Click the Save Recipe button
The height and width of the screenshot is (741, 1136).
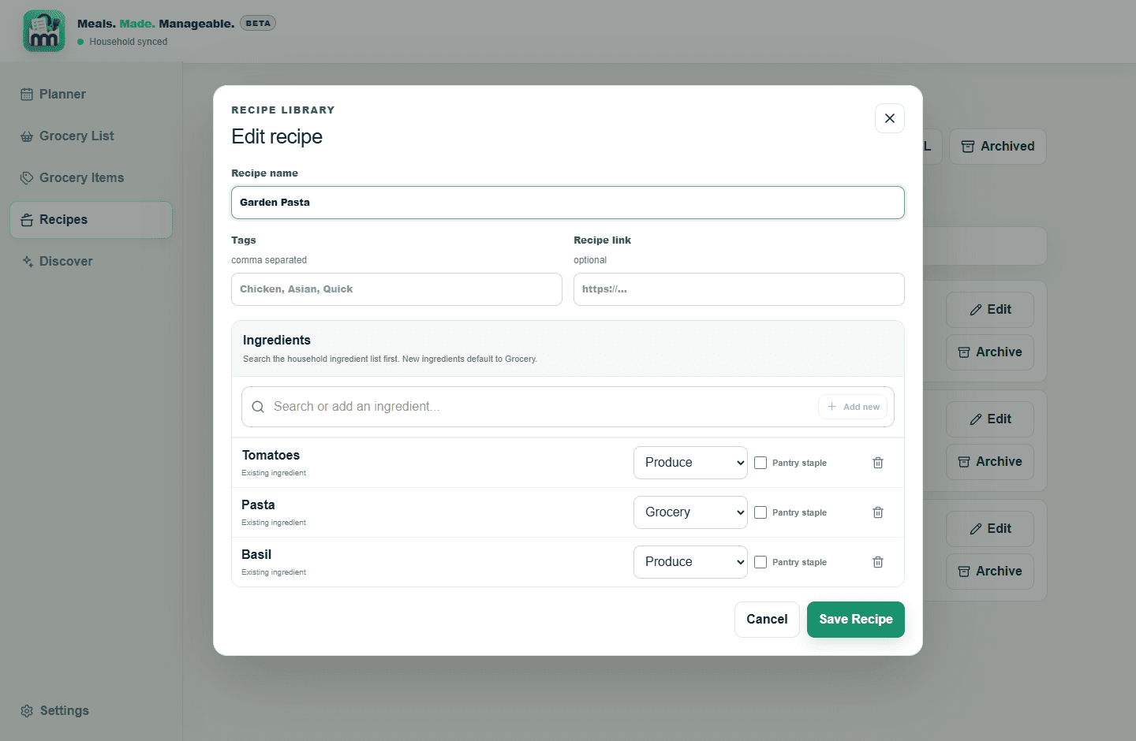point(856,620)
